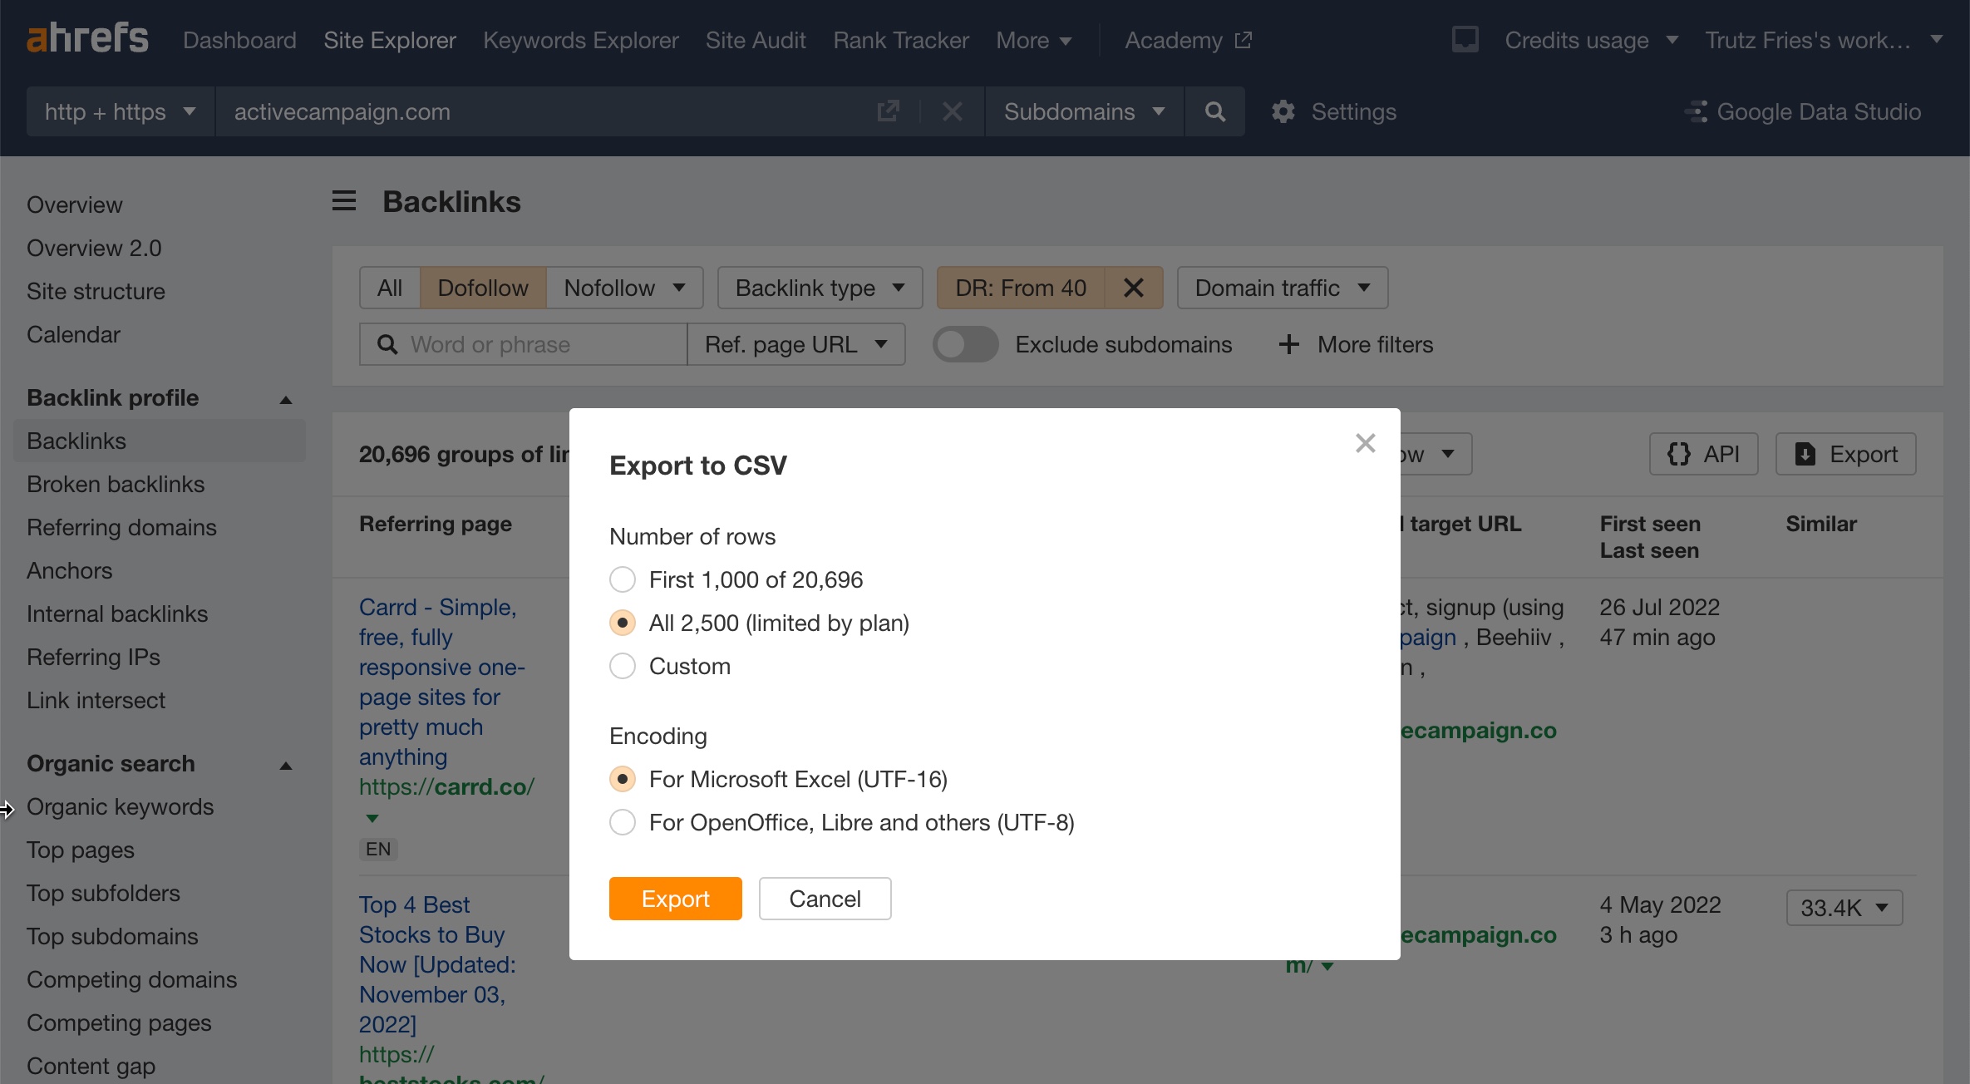Screen dimensions: 1970x1084
Task: Open target URL in new tab icon
Action: click(x=888, y=111)
